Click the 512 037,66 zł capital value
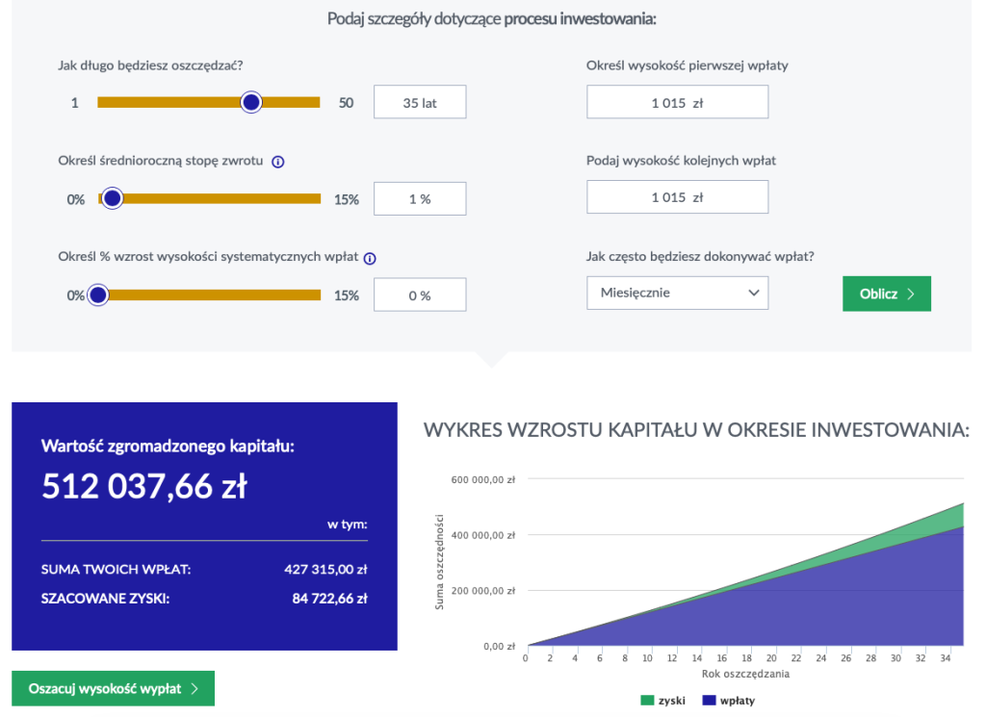Viewport: 986px width, 717px height. [143, 487]
